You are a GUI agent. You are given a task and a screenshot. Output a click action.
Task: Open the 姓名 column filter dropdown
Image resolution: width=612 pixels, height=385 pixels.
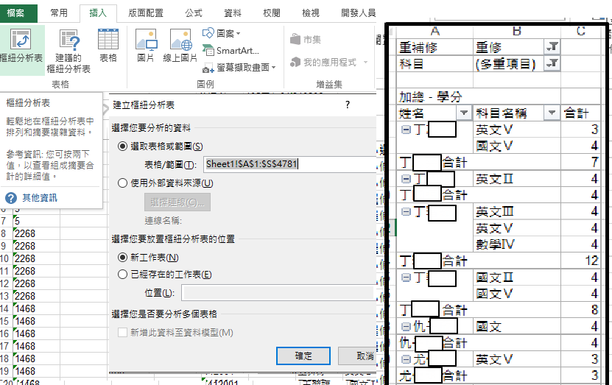(464, 113)
